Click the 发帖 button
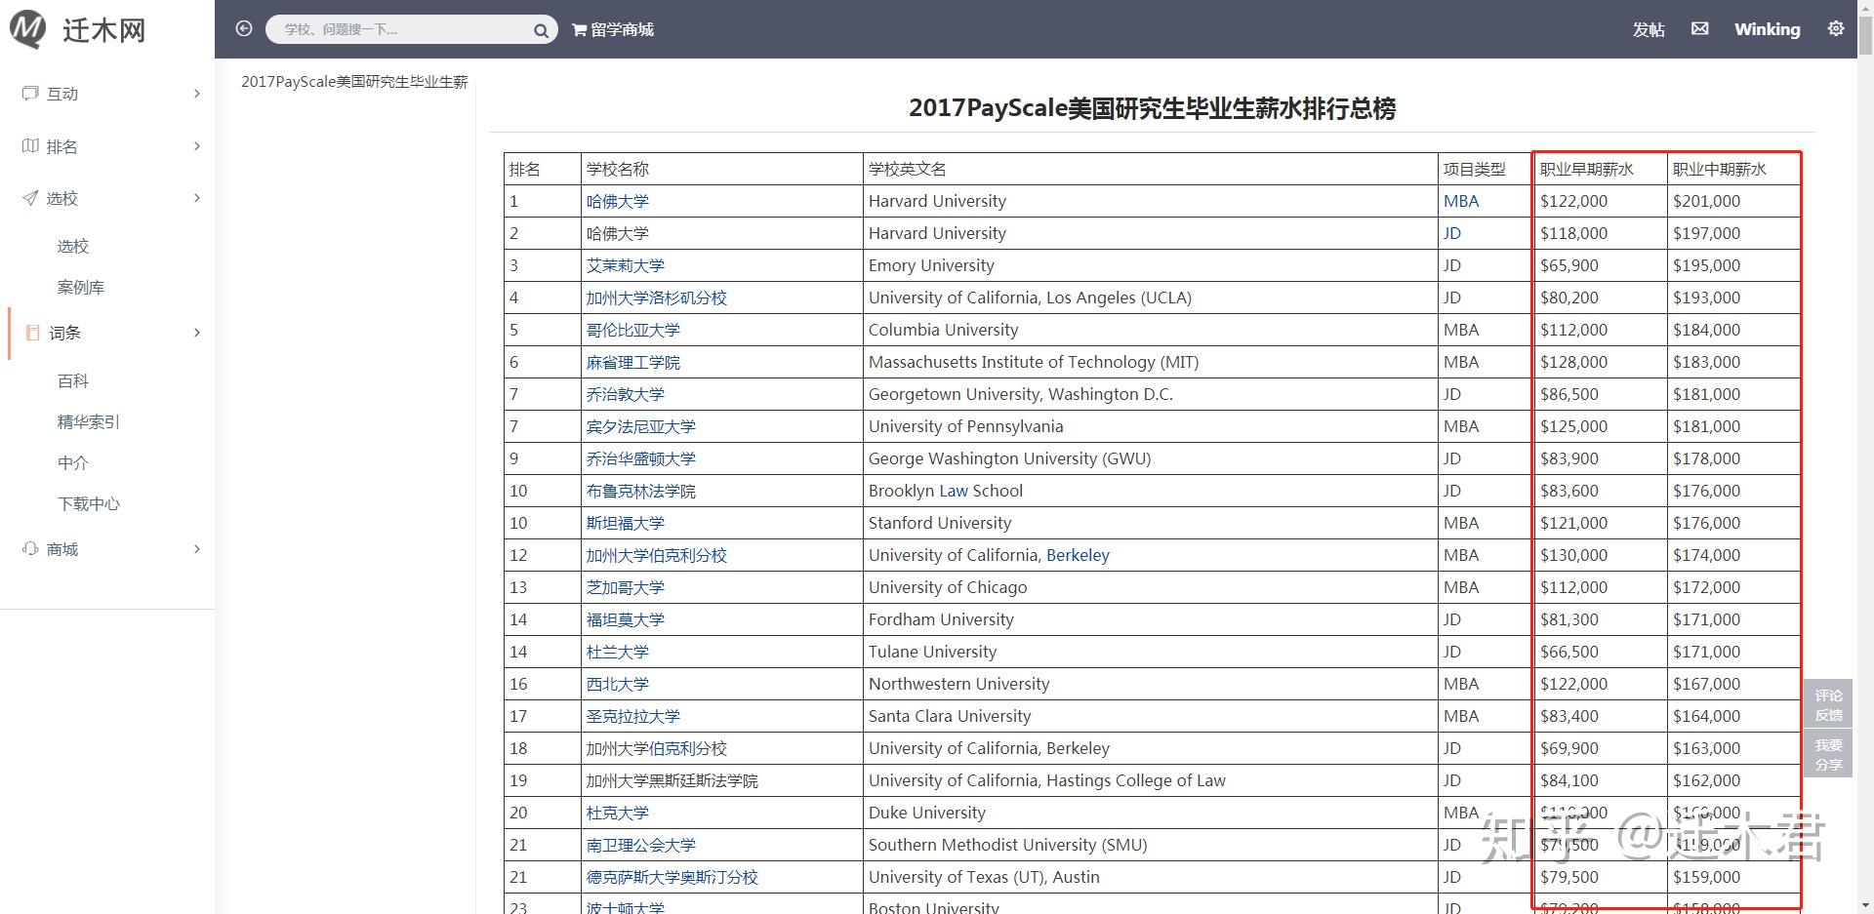This screenshot has width=1874, height=914. coord(1649,30)
